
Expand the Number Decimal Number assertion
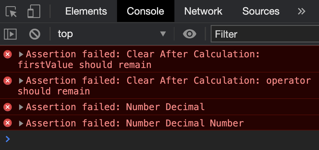pos(21,123)
